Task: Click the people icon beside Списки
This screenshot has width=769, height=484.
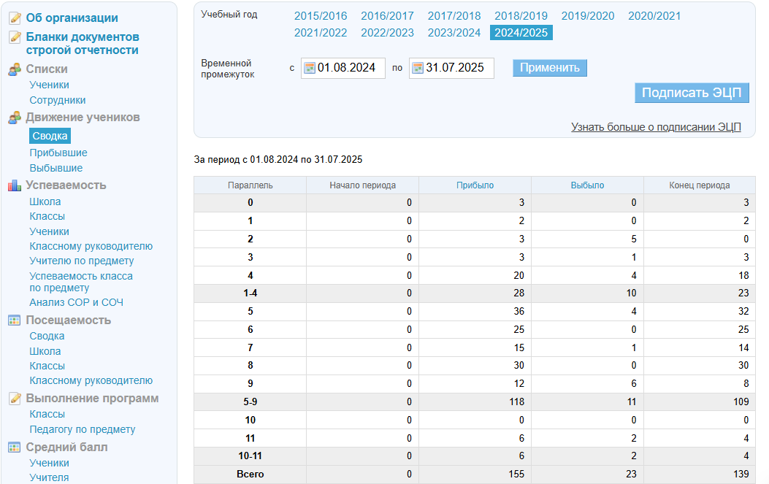Action: 15,69
